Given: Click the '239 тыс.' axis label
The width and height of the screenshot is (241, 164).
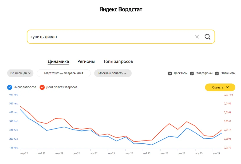Looking at the screenshot, I should (14, 139).
